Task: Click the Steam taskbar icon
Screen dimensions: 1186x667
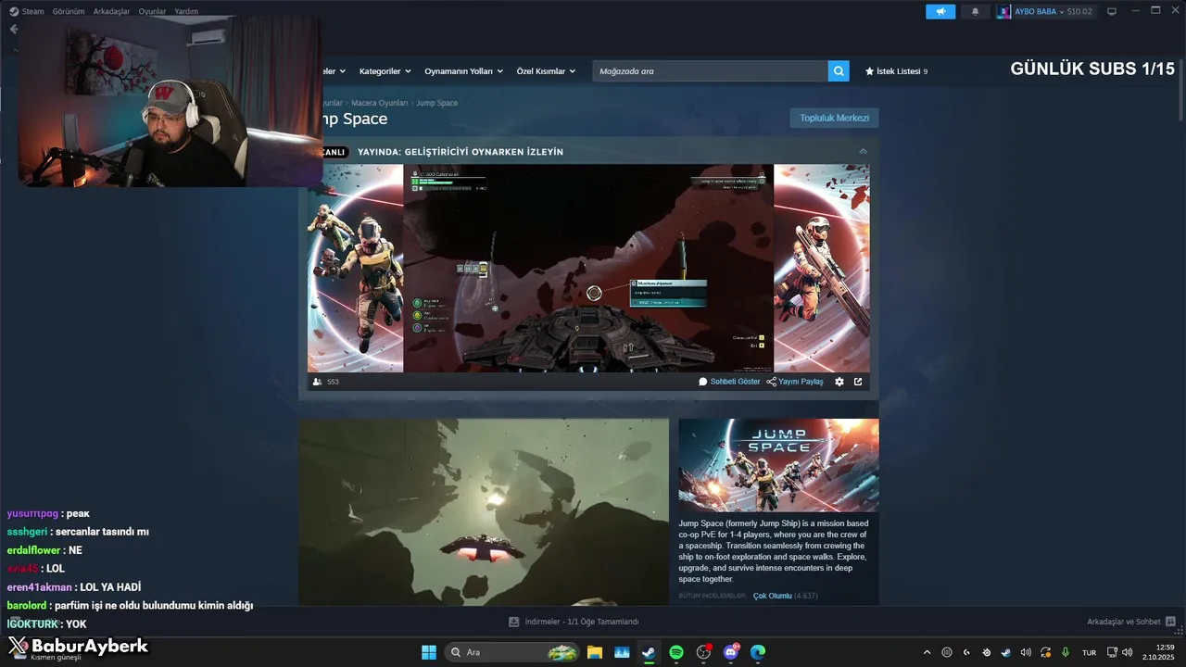Action: tap(649, 652)
